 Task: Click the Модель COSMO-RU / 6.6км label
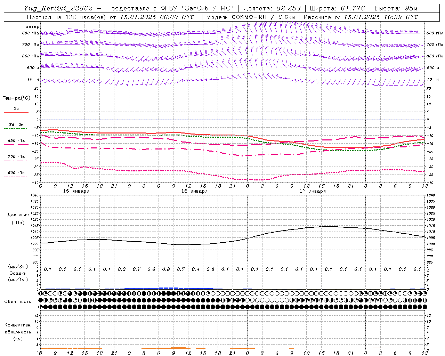(251, 17)
